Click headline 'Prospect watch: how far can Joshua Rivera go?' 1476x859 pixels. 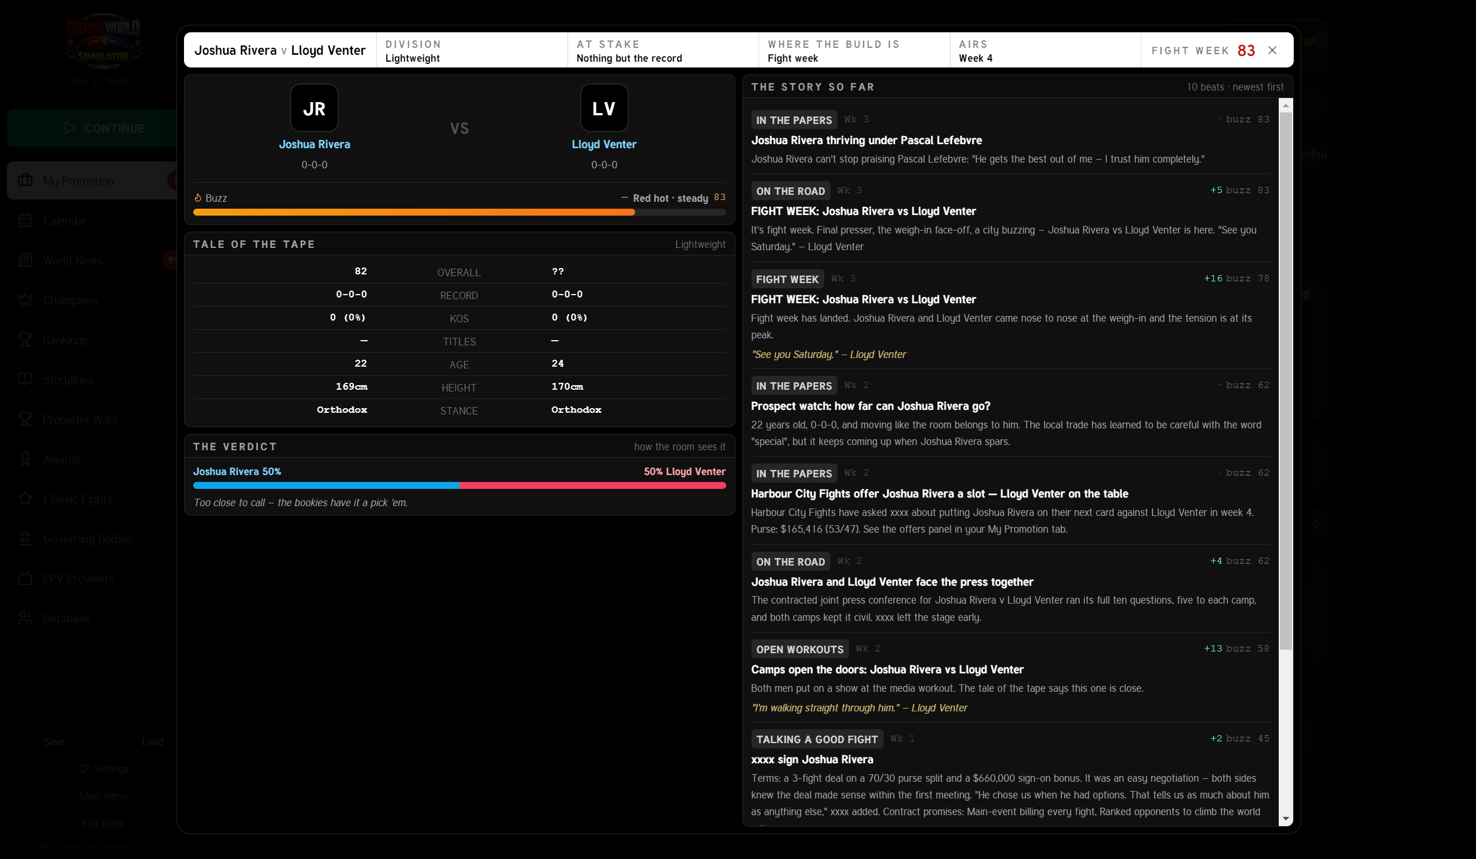click(870, 406)
